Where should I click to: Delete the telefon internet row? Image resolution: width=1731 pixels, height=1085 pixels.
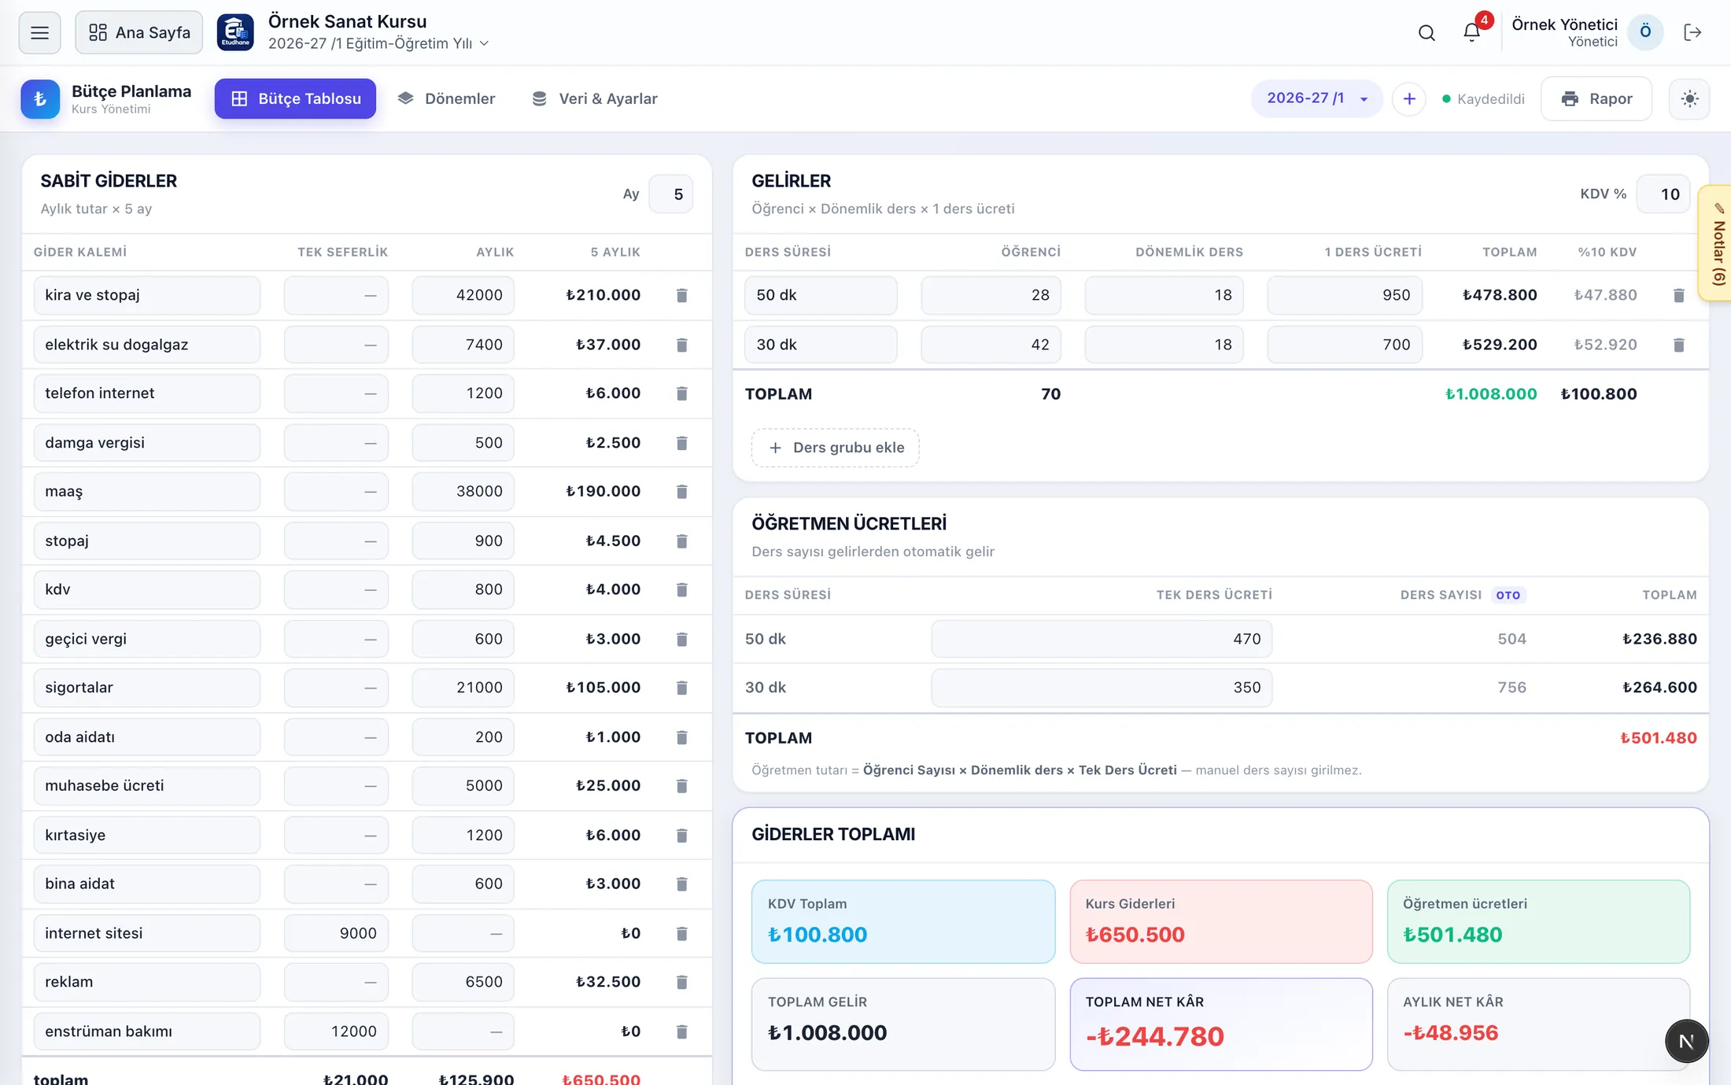(x=681, y=393)
